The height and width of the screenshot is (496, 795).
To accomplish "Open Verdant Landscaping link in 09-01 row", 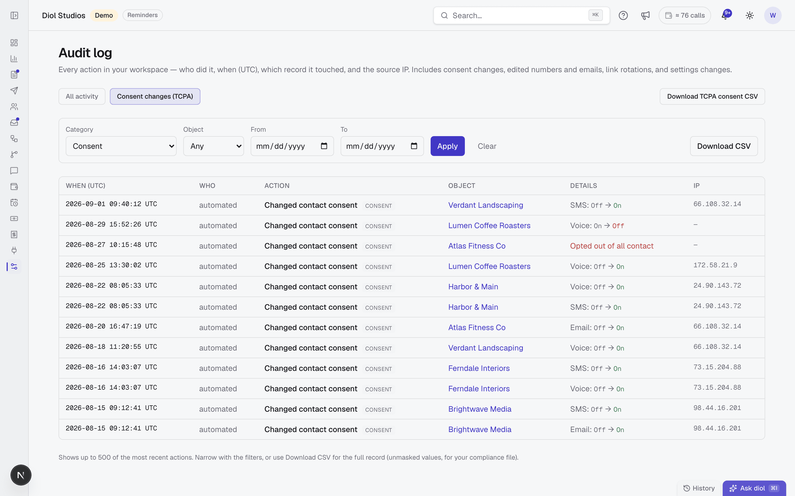I will (486, 205).
